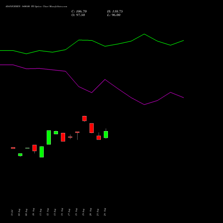Click the high value H: 110.75
Screen dimensions: 223x223
pyautogui.click(x=115, y=12)
